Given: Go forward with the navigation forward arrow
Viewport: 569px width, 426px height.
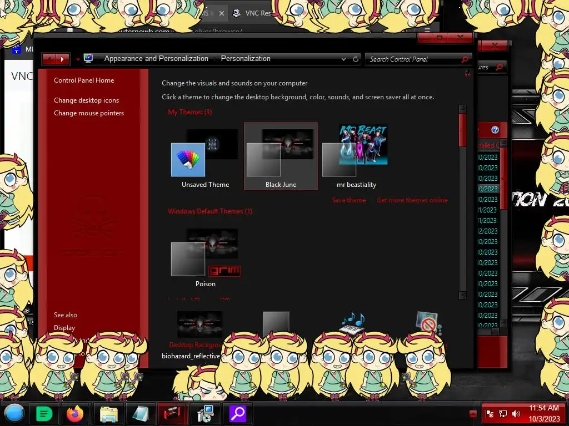Looking at the screenshot, I should coord(62,59).
